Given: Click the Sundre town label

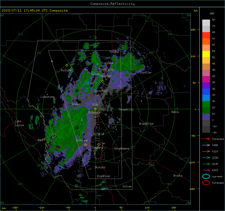Looking at the screenshot, I should point(76,104).
